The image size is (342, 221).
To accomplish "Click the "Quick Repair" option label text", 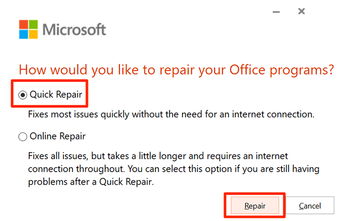I will pos(56,94).
